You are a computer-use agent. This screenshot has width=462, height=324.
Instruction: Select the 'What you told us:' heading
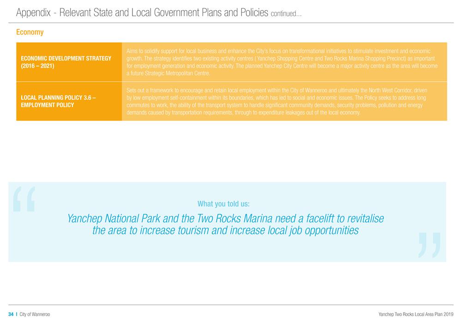[x=223, y=204]
